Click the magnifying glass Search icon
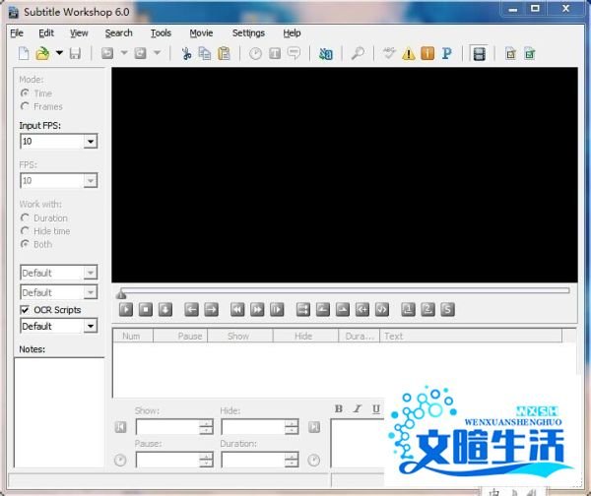This screenshot has width=591, height=496. pyautogui.click(x=358, y=53)
